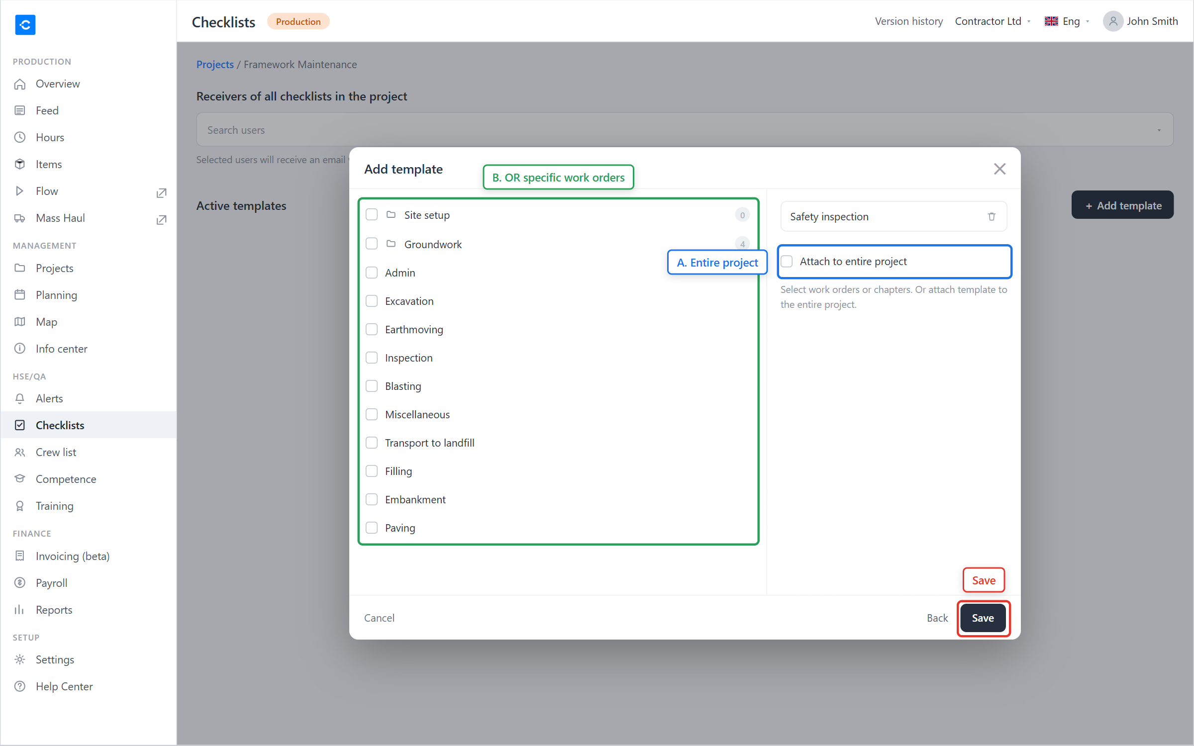
Task: Select the Blasting checkbox
Action: point(372,386)
